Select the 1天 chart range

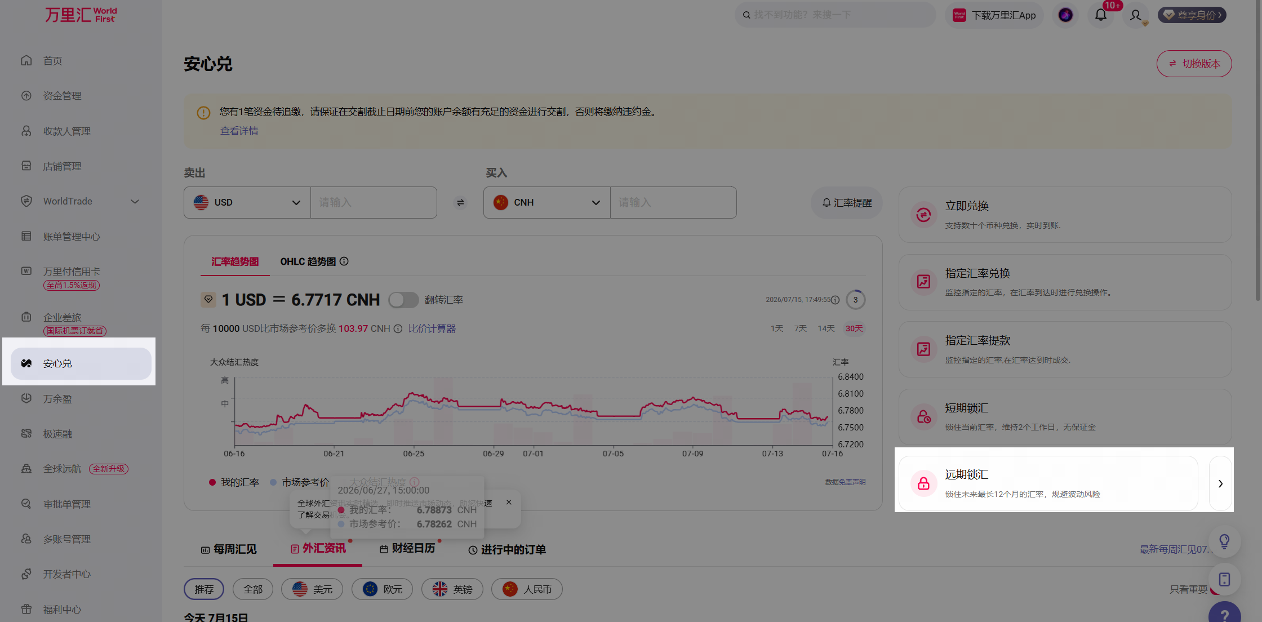click(777, 328)
